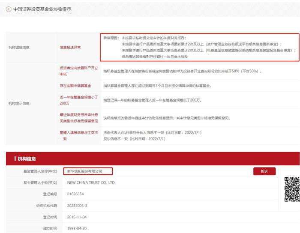
Task: Click the 基金管理人全称(英文) label
Action: [x=40, y=182]
